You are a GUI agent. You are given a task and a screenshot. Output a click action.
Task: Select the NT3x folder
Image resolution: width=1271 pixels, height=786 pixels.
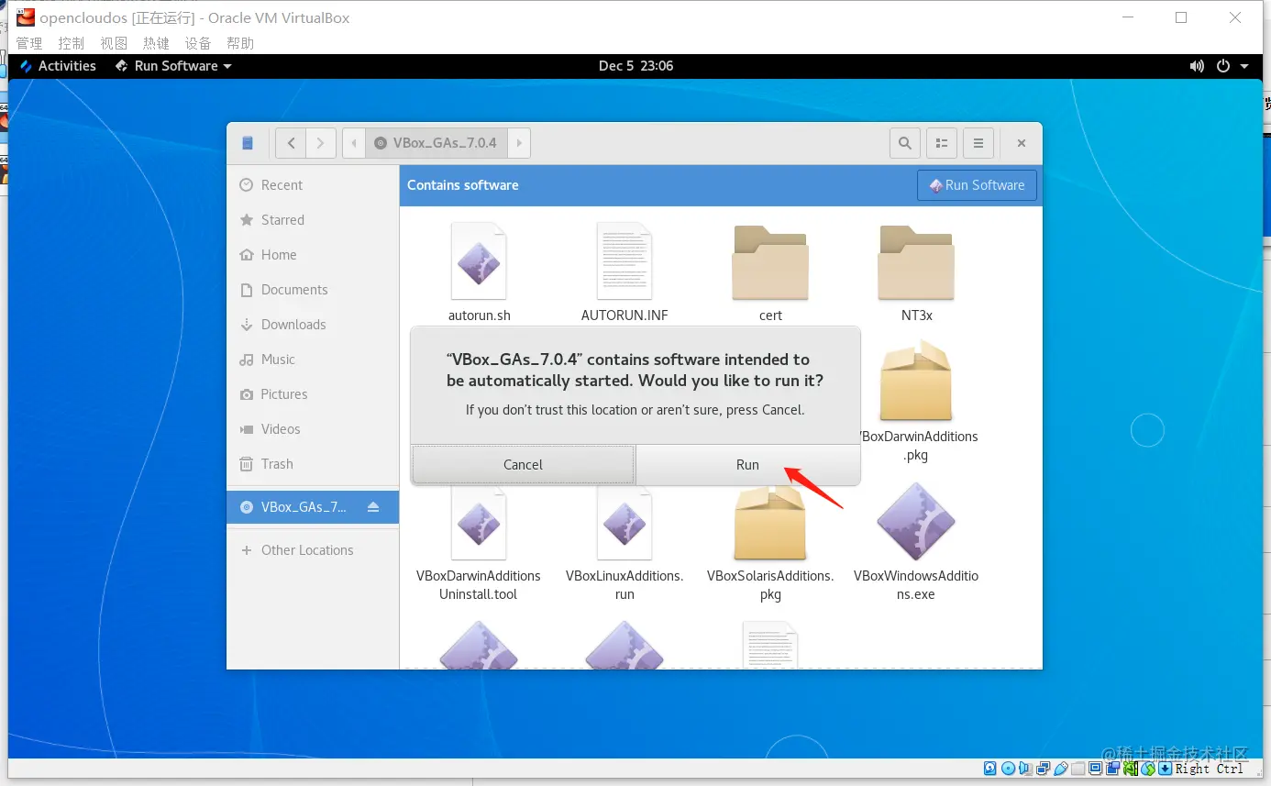coord(916,272)
